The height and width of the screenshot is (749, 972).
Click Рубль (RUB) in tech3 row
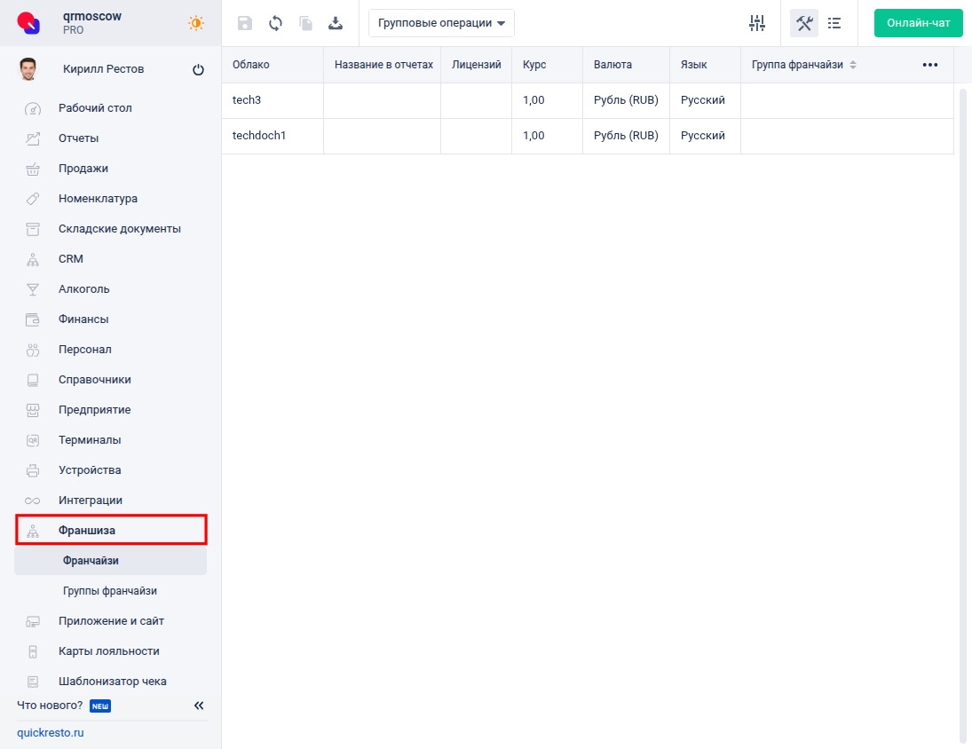626,100
